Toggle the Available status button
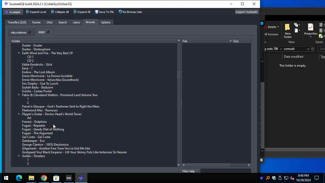This screenshot has width=325, height=183. 13,12
